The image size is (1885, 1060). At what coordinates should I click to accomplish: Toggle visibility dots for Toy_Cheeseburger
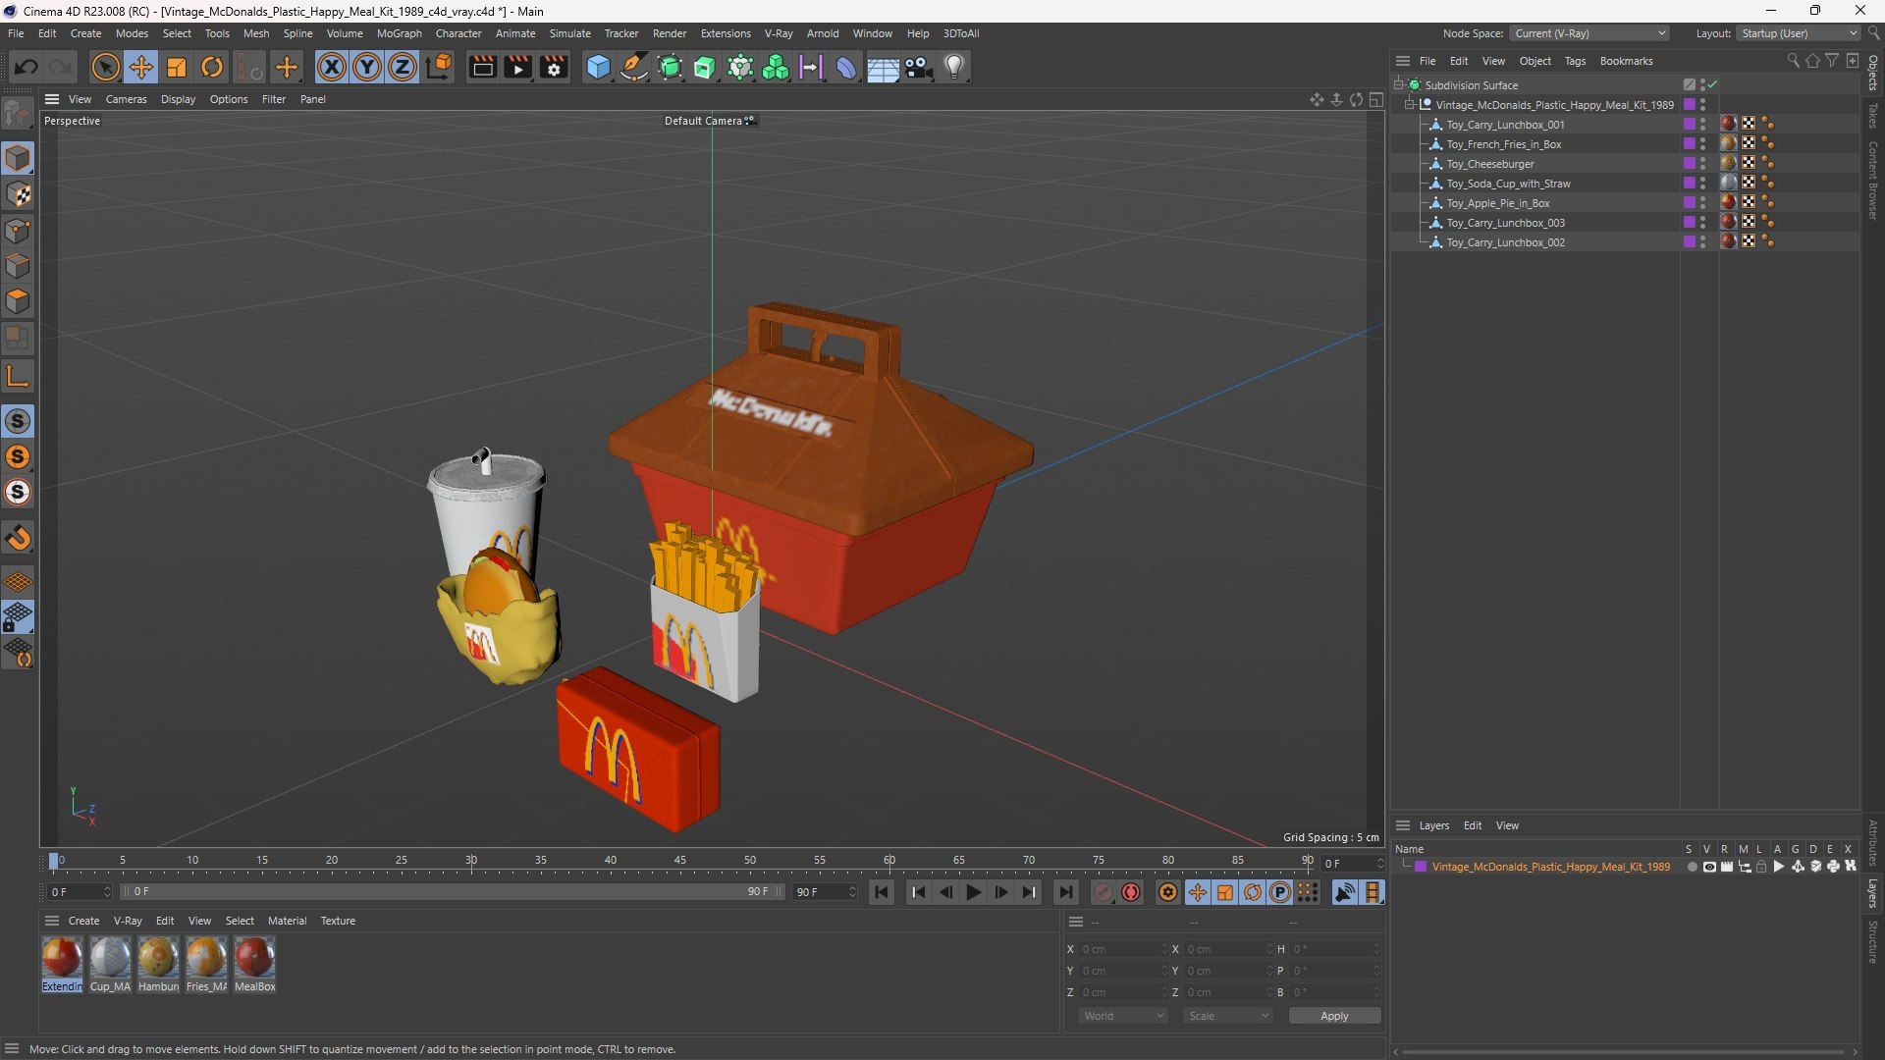point(1702,164)
